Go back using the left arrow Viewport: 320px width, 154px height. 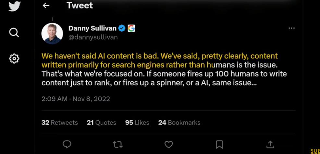coord(46,5)
